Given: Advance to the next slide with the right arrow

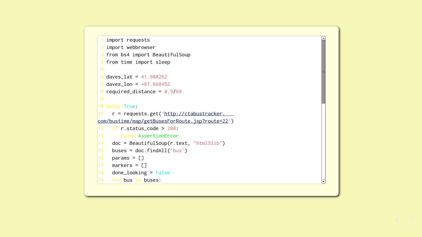Looking at the screenshot, I should [x=413, y=220].
